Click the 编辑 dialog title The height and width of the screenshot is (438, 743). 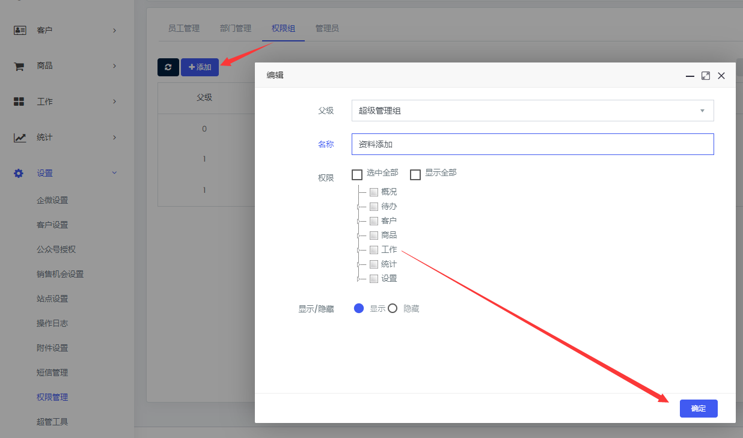click(275, 76)
